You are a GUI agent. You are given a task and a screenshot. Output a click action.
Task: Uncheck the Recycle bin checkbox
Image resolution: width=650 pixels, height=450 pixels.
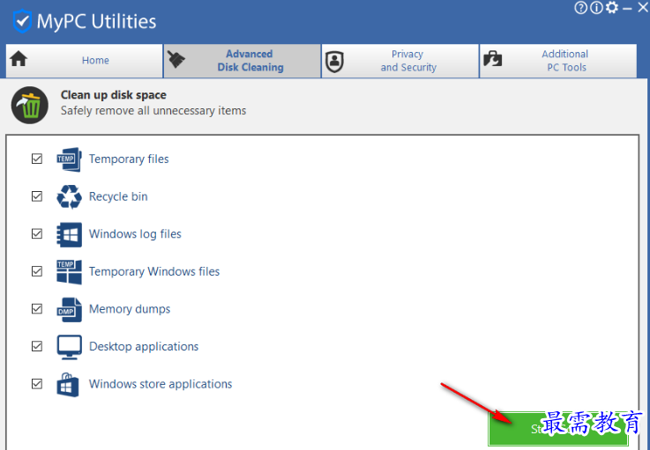tap(37, 196)
